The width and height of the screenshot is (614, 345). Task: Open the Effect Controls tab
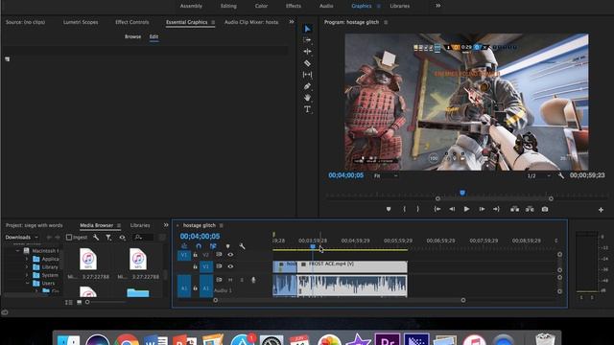(x=132, y=22)
